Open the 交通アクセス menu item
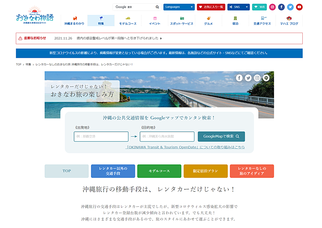The width and height of the screenshot is (322, 228). point(262,21)
